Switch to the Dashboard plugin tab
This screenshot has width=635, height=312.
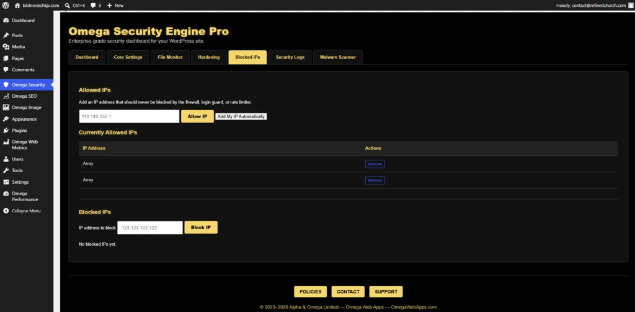click(x=87, y=58)
